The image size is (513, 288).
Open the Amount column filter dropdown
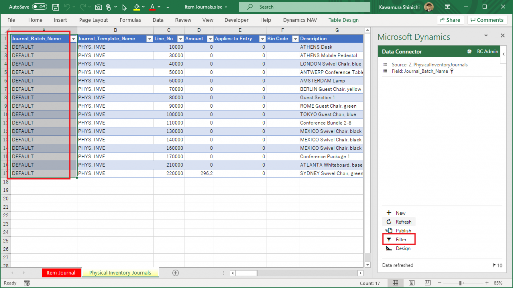210,39
